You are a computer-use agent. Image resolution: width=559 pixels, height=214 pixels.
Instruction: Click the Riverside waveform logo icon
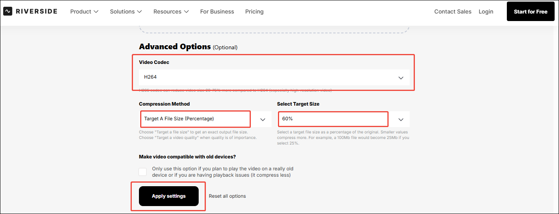pyautogui.click(x=8, y=12)
